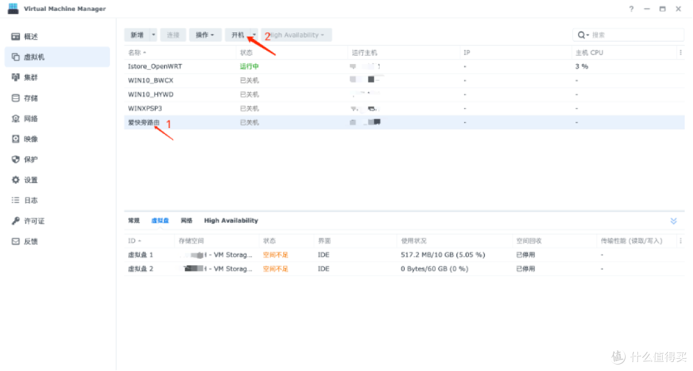Click the 3 % CPU value
This screenshot has height=371, width=693.
pyautogui.click(x=581, y=67)
